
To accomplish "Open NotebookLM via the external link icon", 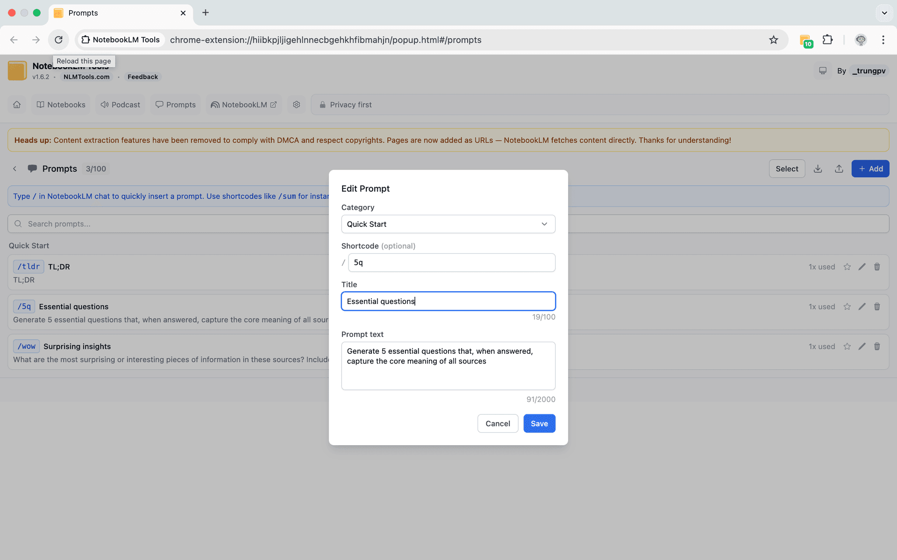I will [x=272, y=105].
